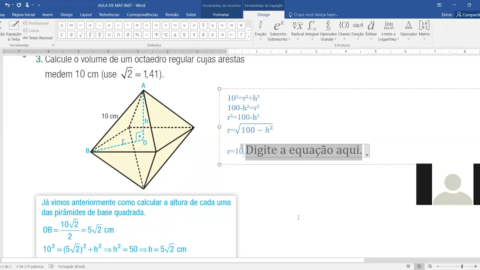Open the Integral structure dropdown
This screenshot has width=480, height=270.
(x=312, y=31)
